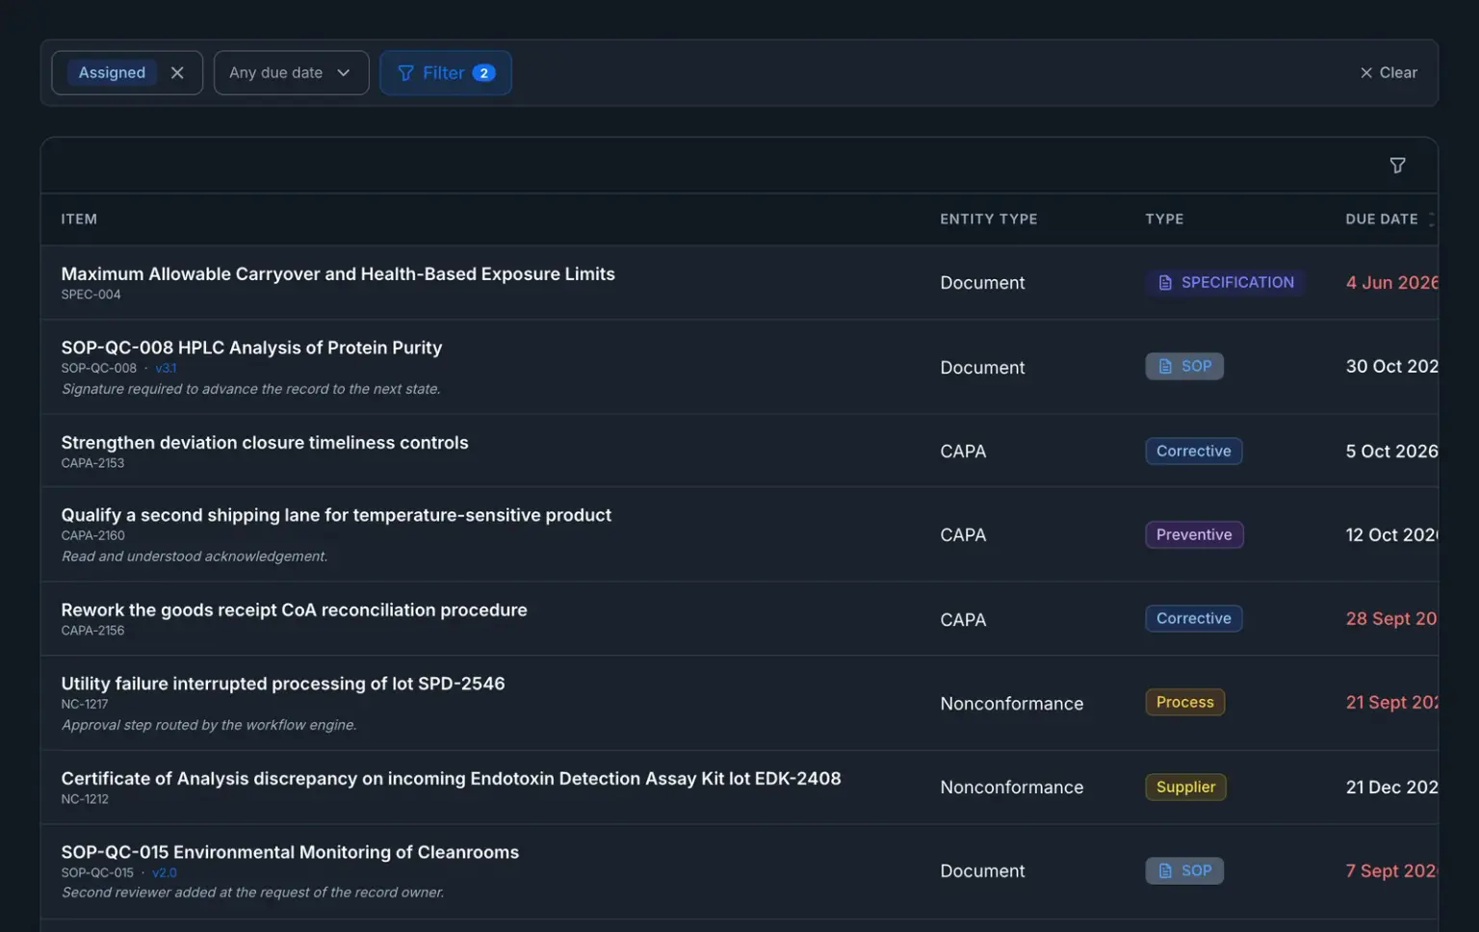Open Certificate of Analysis discrepancy item
1479x932 pixels.
coord(451,779)
